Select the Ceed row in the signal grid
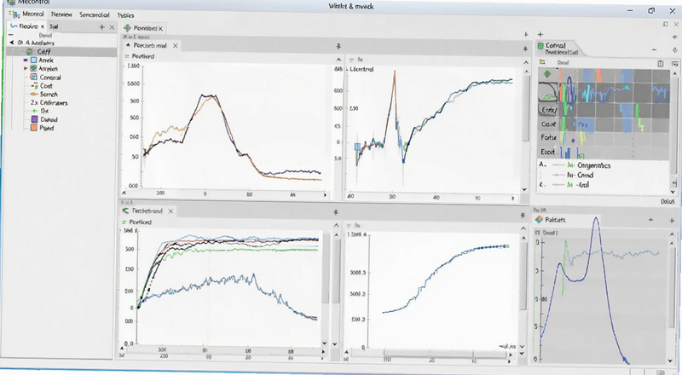 pos(548,124)
